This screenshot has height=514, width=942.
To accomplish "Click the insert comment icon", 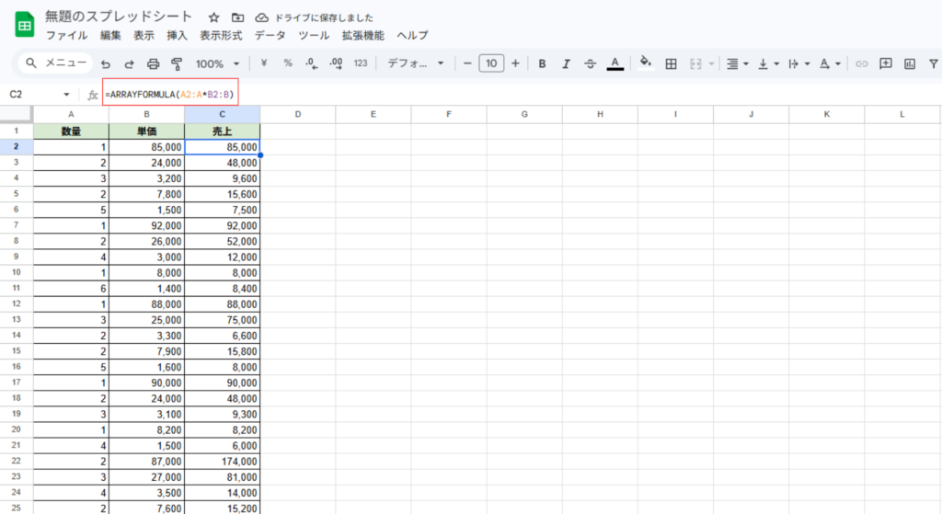I will point(886,64).
